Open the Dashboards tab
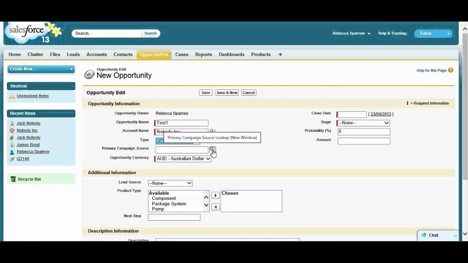 click(231, 54)
